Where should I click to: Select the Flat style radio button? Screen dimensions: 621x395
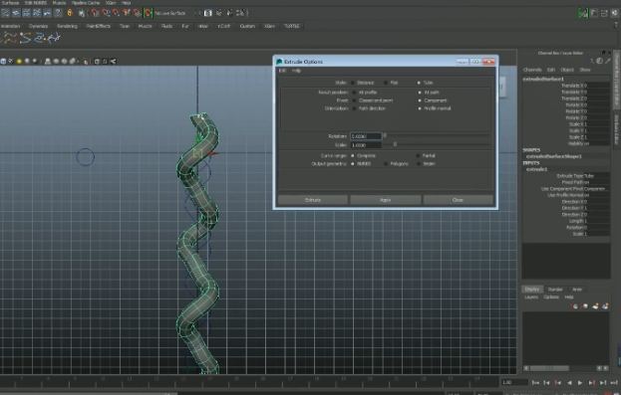click(x=386, y=83)
